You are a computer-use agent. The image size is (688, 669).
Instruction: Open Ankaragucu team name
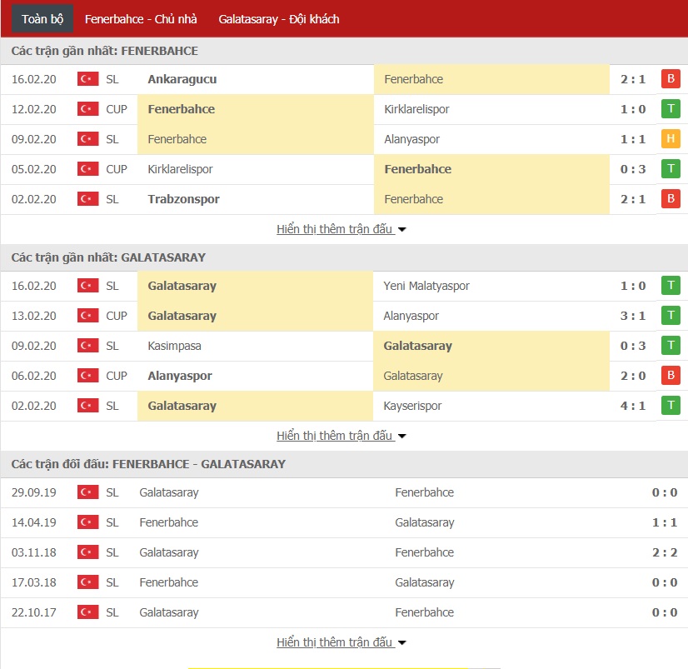[x=182, y=79]
